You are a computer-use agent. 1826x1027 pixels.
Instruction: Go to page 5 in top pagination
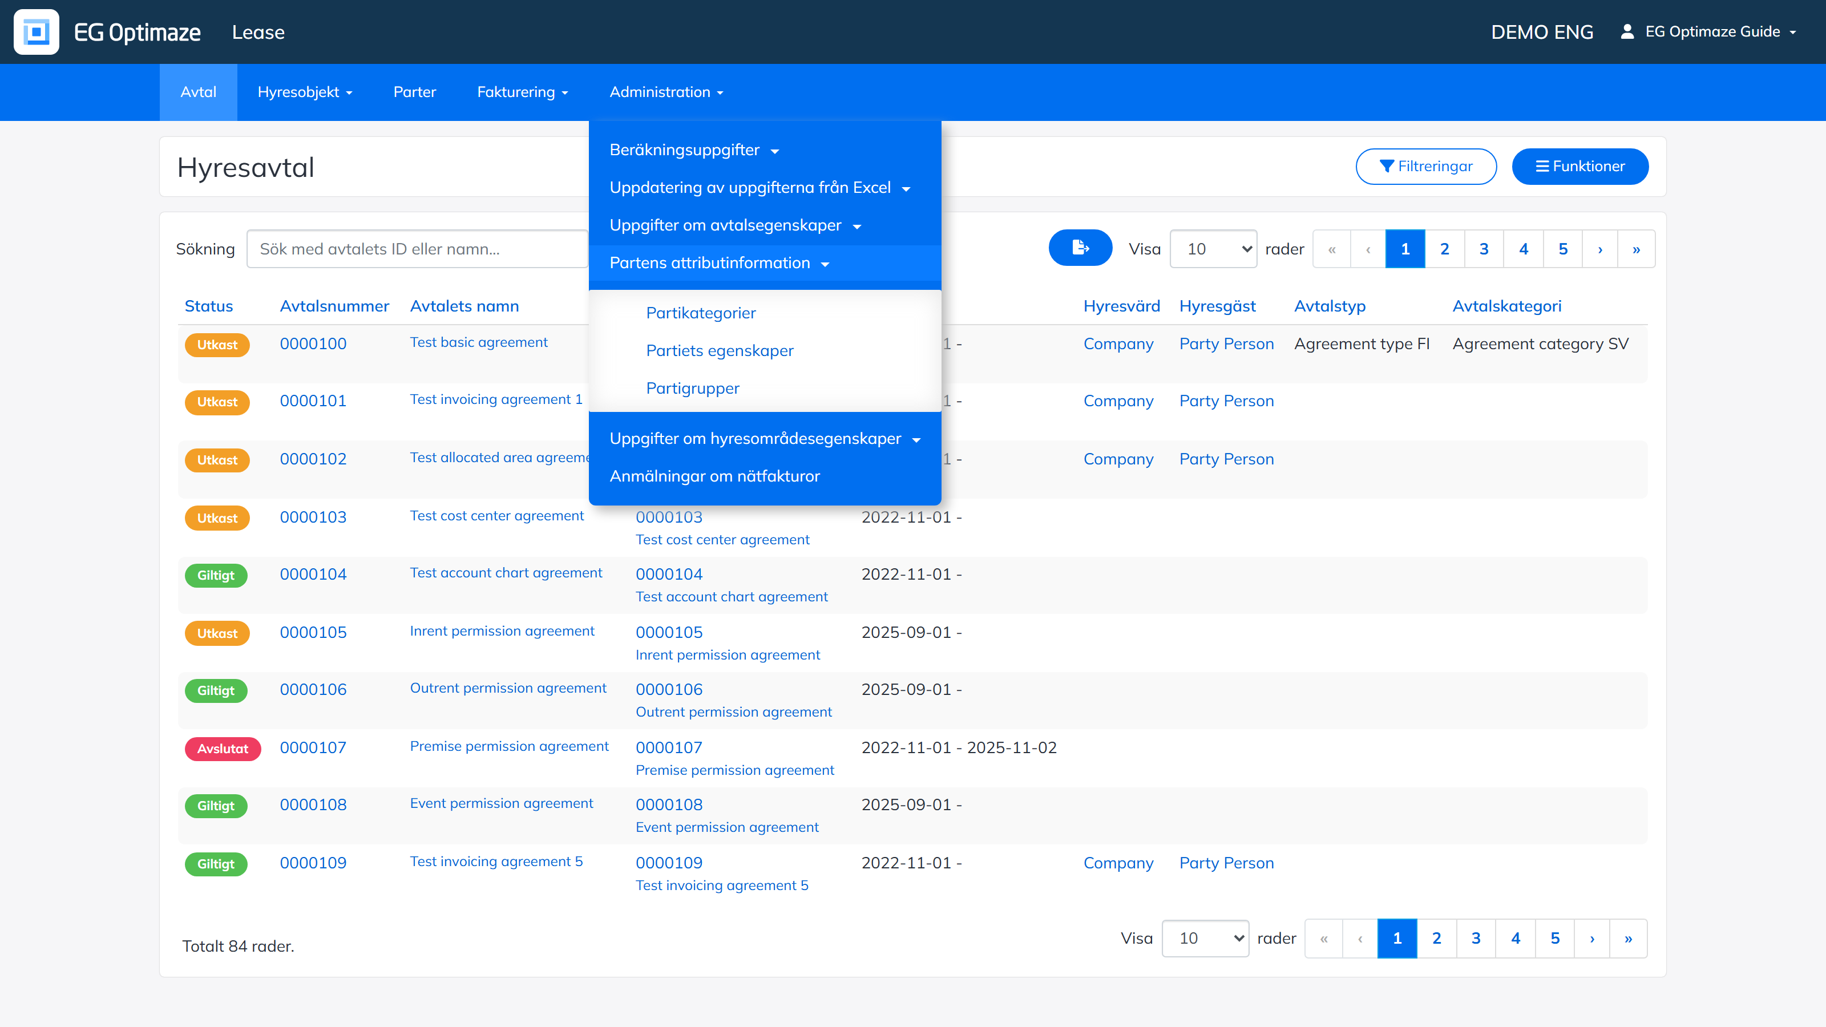pyautogui.click(x=1563, y=249)
